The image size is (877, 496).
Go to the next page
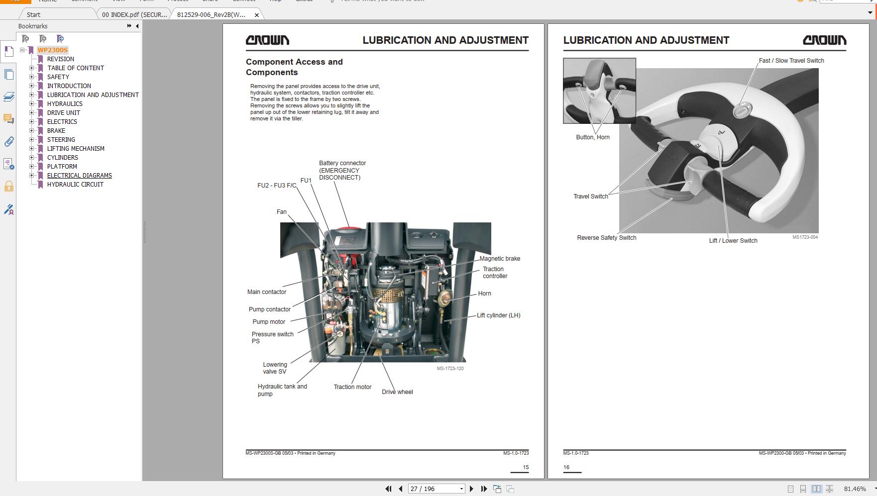click(471, 489)
